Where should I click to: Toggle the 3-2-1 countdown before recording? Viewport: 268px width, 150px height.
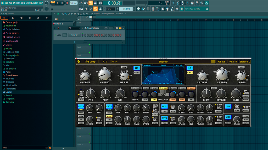coord(91,3)
